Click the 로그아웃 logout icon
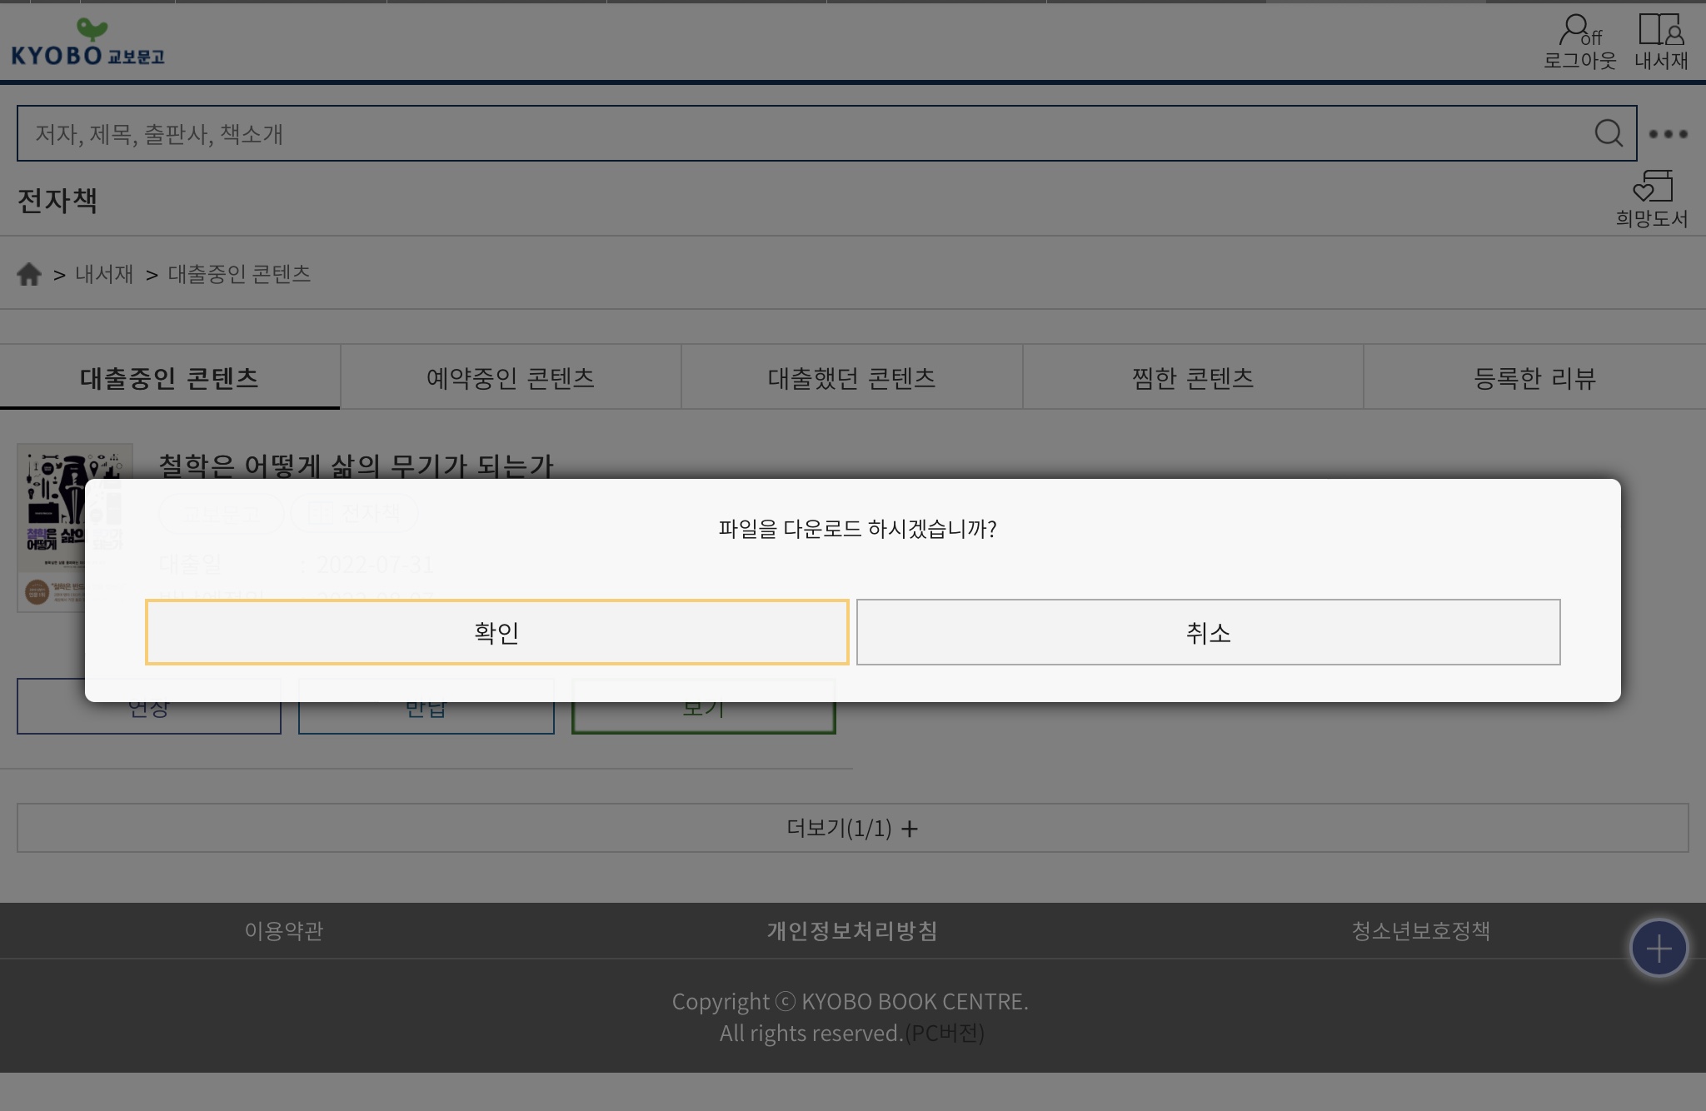This screenshot has height=1111, width=1706. point(1579,42)
